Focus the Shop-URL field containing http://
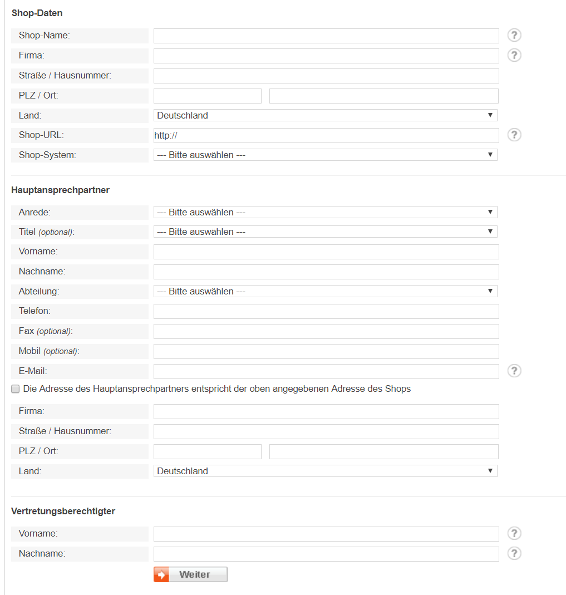Image resolution: width=566 pixels, height=595 pixels. click(x=326, y=135)
